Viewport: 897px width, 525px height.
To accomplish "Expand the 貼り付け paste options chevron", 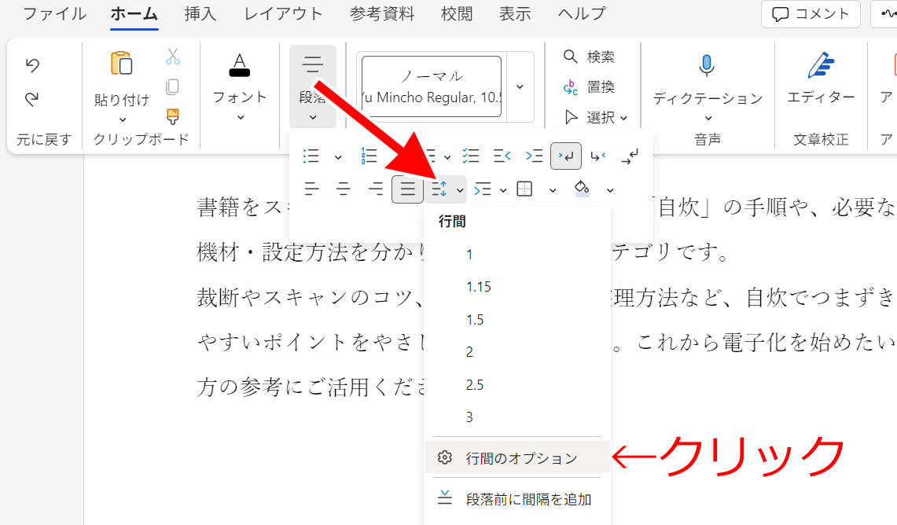I will coord(122,119).
